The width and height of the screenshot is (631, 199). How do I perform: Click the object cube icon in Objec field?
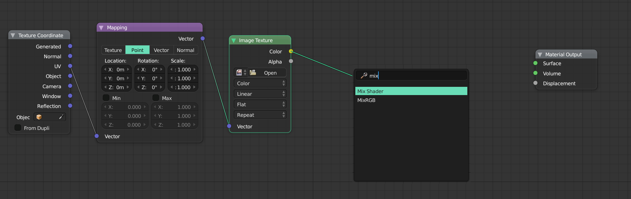tap(39, 117)
